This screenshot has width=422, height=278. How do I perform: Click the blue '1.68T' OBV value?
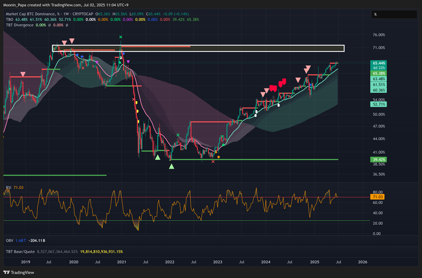(x=21, y=240)
